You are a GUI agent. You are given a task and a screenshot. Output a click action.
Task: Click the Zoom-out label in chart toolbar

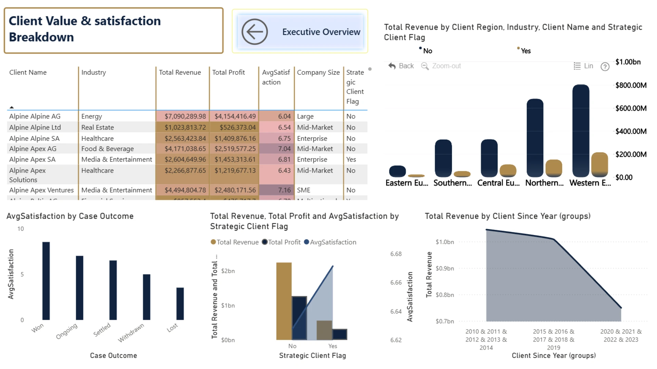pos(447,66)
